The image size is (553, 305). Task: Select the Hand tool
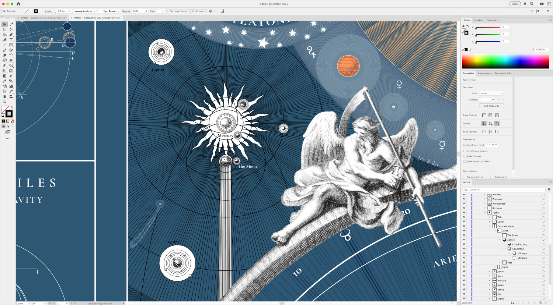tap(4, 96)
